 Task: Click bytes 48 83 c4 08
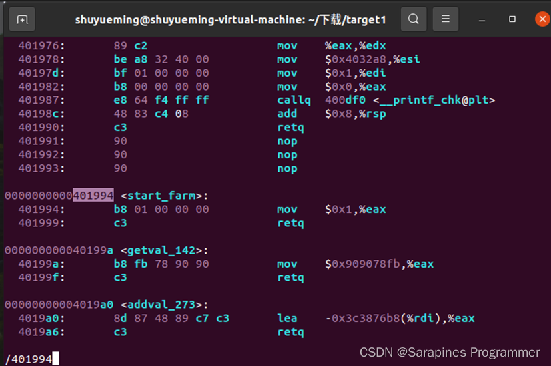(x=151, y=114)
